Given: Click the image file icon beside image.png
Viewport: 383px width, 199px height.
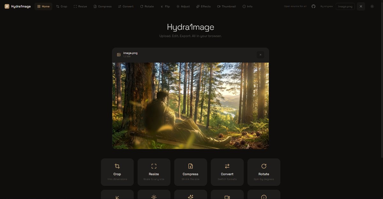Looking at the screenshot, I should (119, 55).
